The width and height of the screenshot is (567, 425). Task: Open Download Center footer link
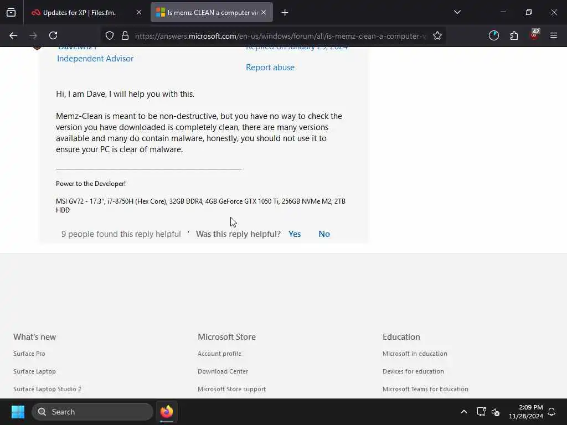[x=223, y=371]
